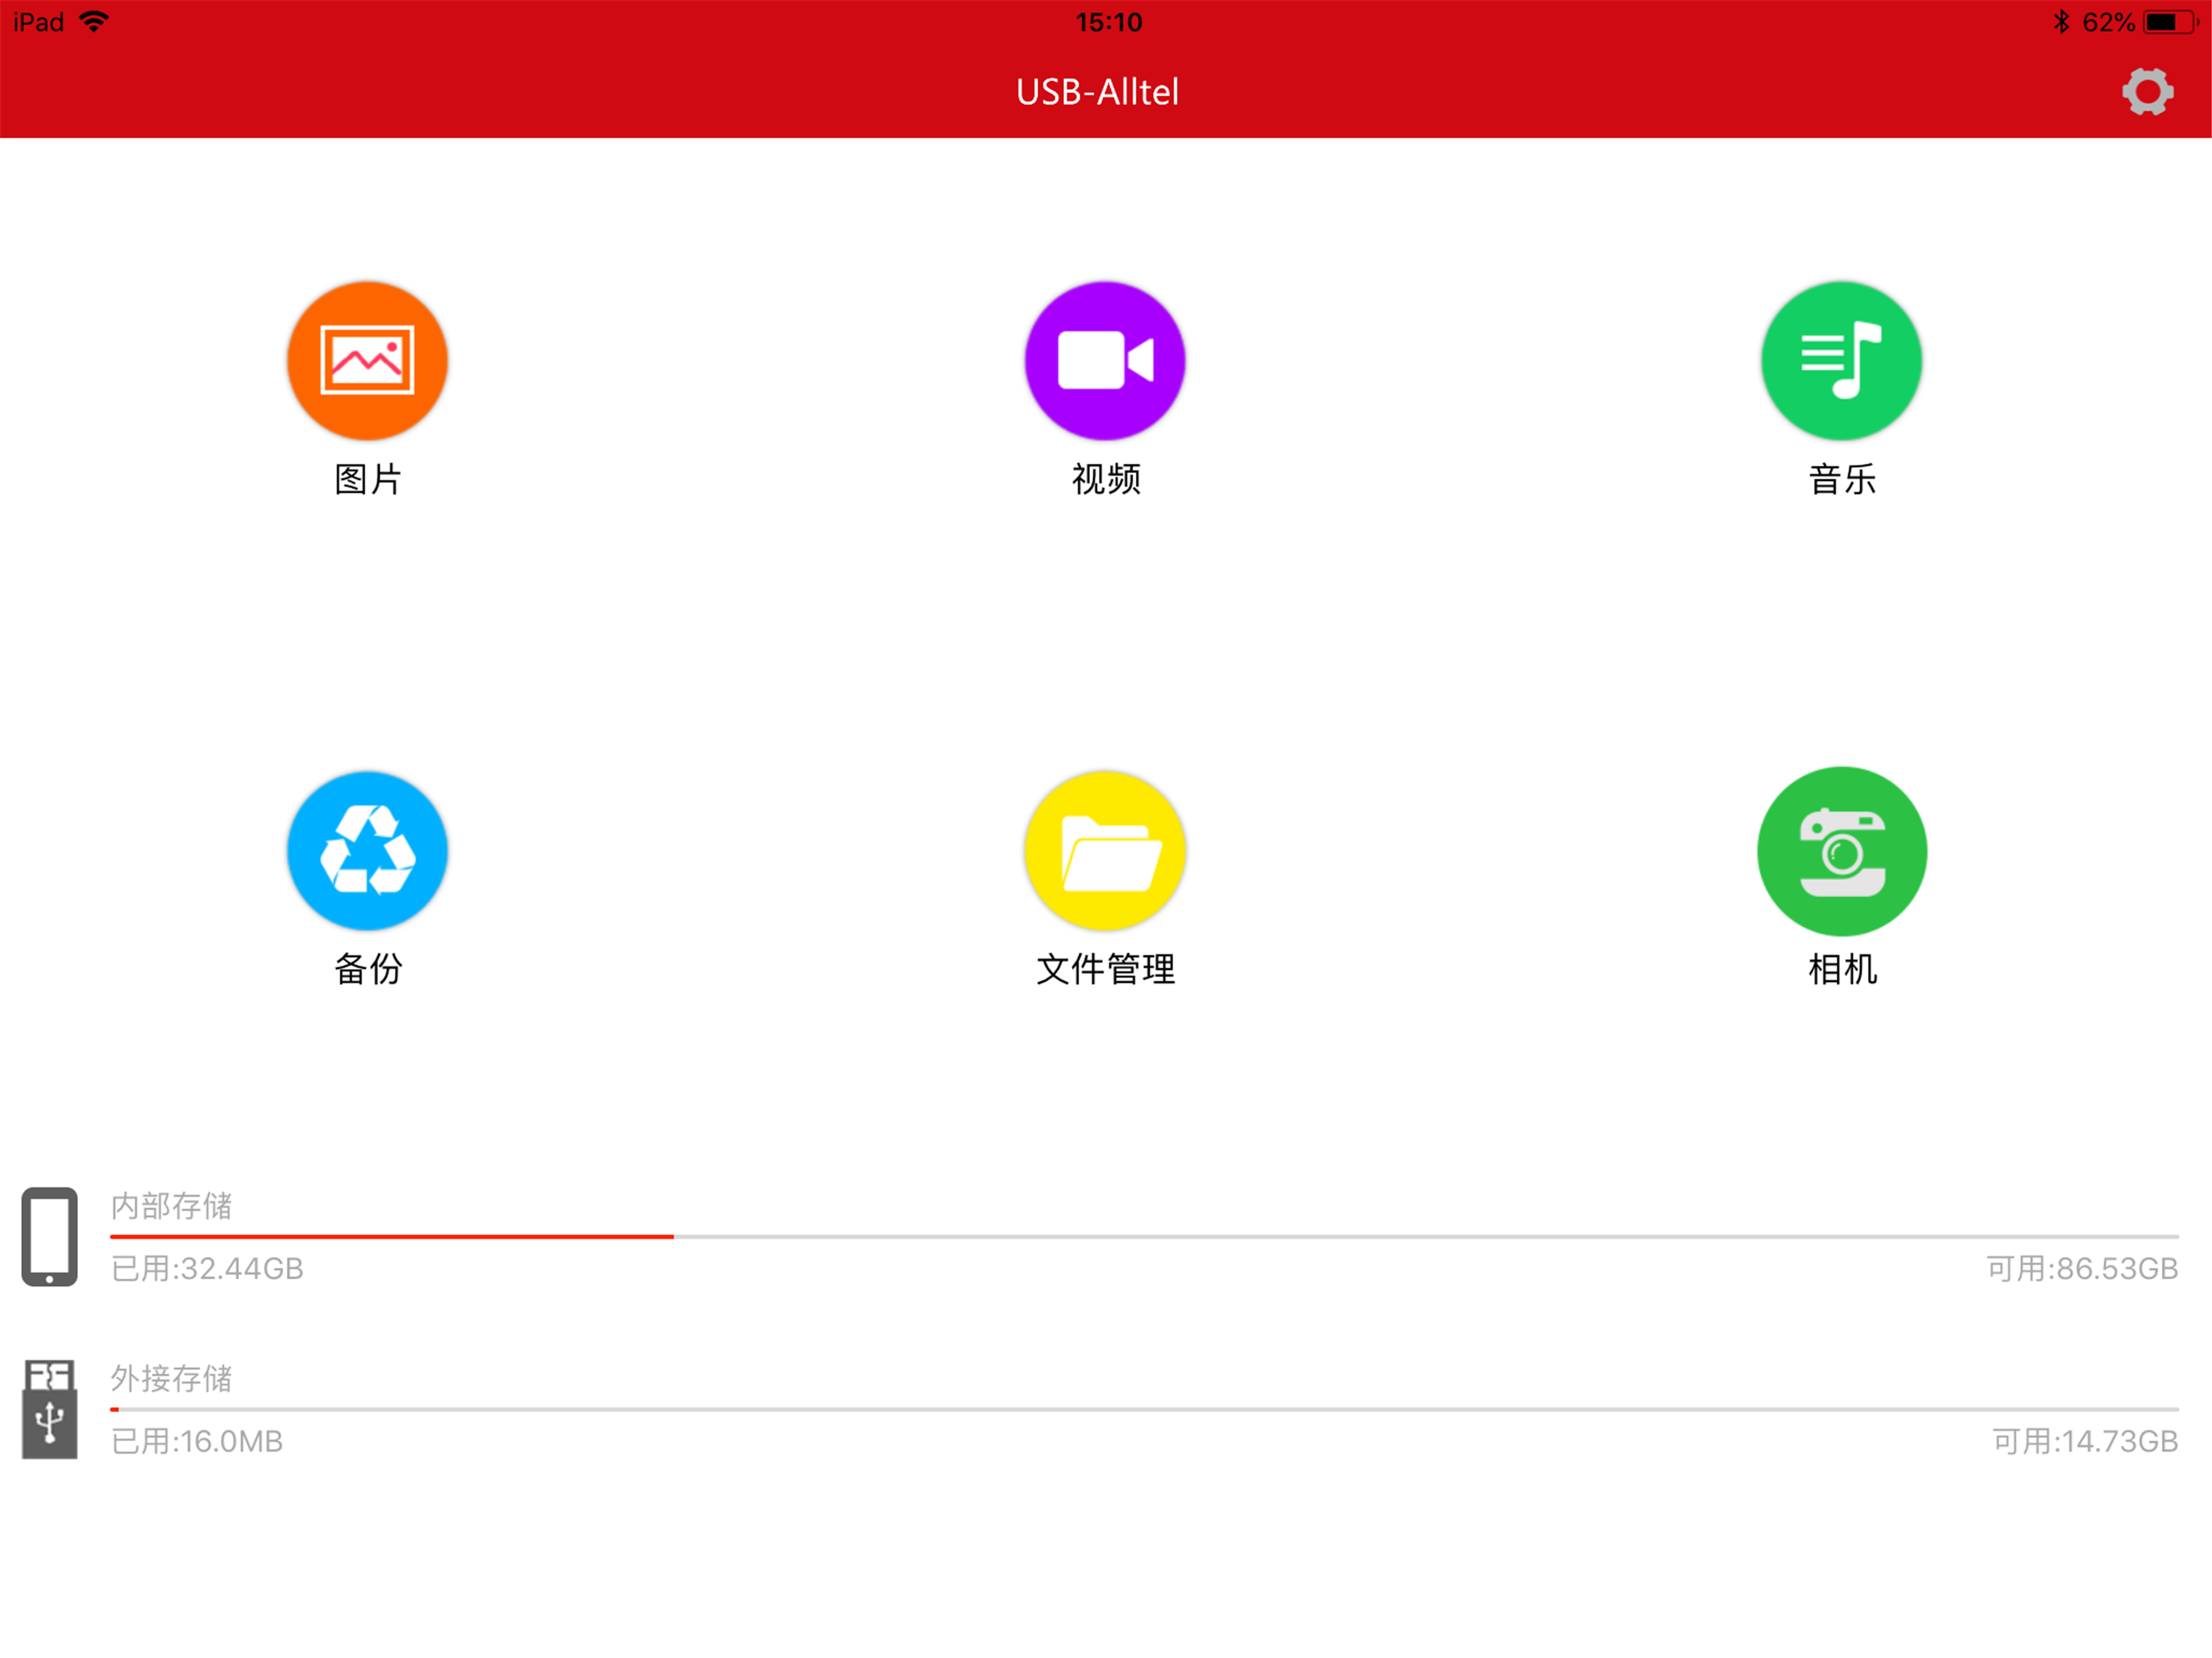Viewport: 2212px width, 1658px height.
Task: Tap the battery indicator icon
Action: tap(2169, 21)
